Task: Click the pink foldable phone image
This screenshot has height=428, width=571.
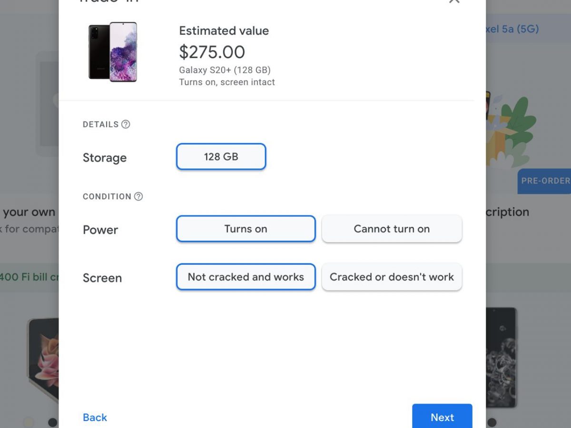Action: pos(43,357)
